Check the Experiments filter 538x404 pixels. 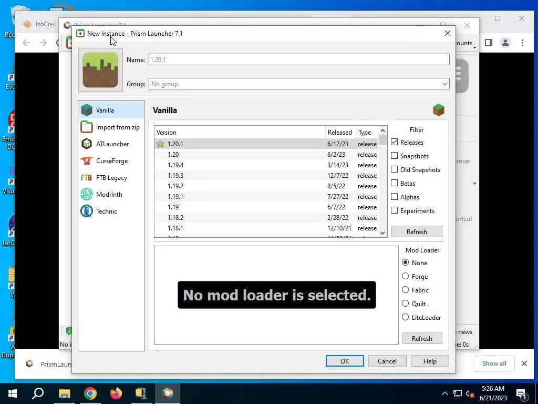point(394,210)
